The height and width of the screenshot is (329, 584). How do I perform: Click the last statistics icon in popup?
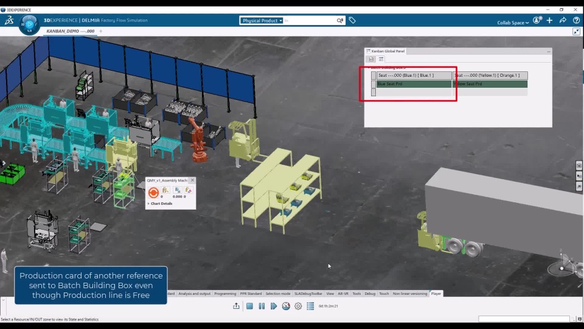tap(189, 190)
